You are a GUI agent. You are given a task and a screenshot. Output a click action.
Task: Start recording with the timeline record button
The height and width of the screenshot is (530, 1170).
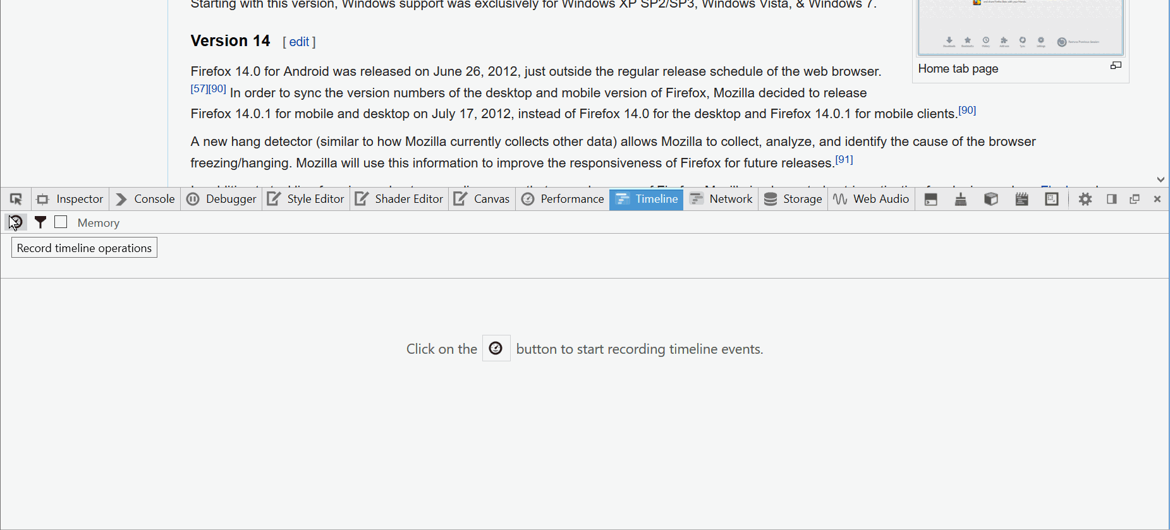(16, 222)
